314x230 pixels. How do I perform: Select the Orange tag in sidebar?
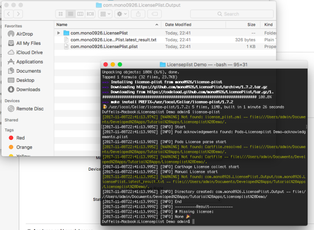point(24,147)
